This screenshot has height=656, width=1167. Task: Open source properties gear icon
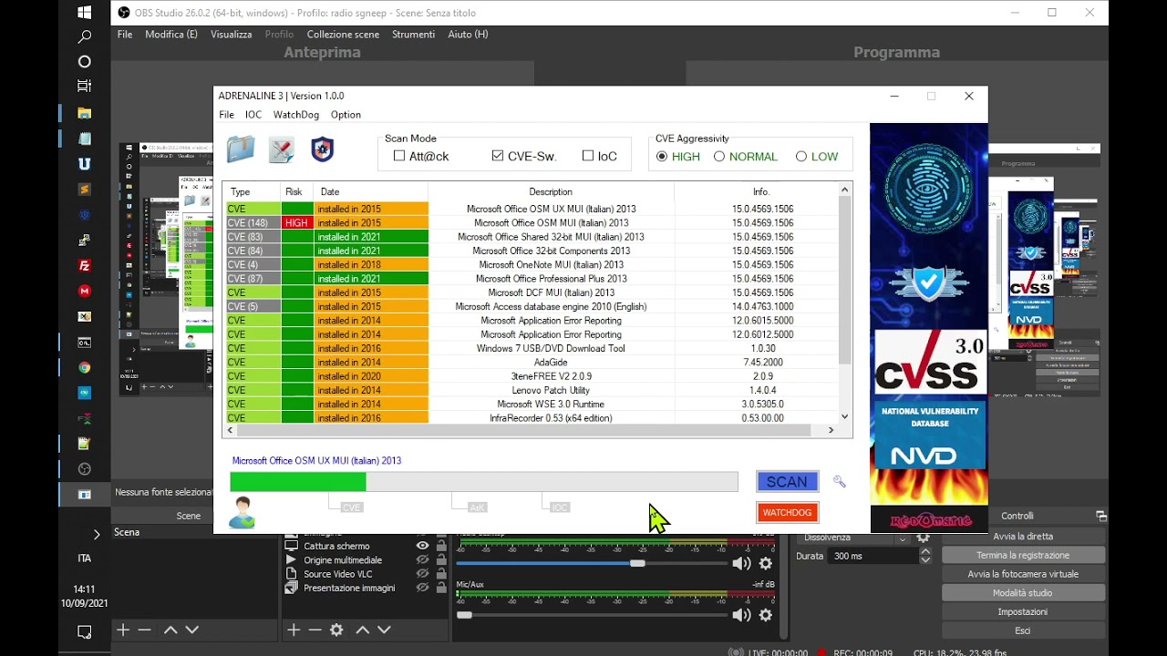click(x=337, y=630)
